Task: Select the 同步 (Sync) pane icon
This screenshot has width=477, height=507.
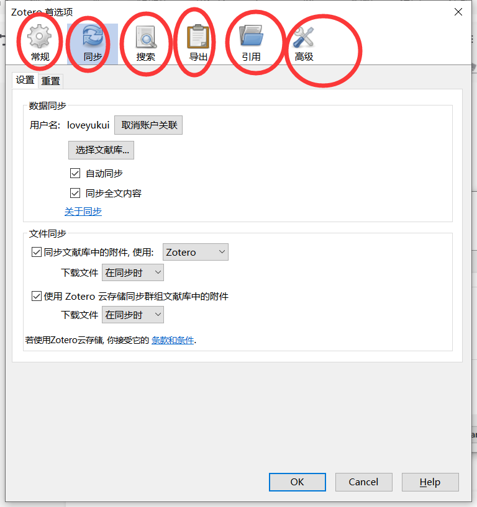Action: pos(93,43)
